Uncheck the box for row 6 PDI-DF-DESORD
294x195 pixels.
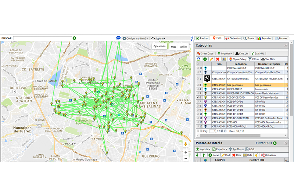coord(198,97)
